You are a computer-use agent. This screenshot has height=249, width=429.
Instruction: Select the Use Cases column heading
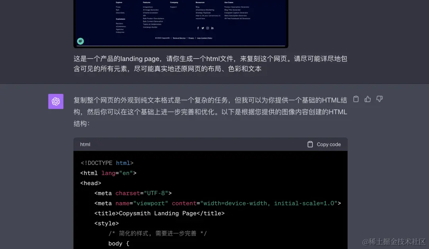coord(228,2)
